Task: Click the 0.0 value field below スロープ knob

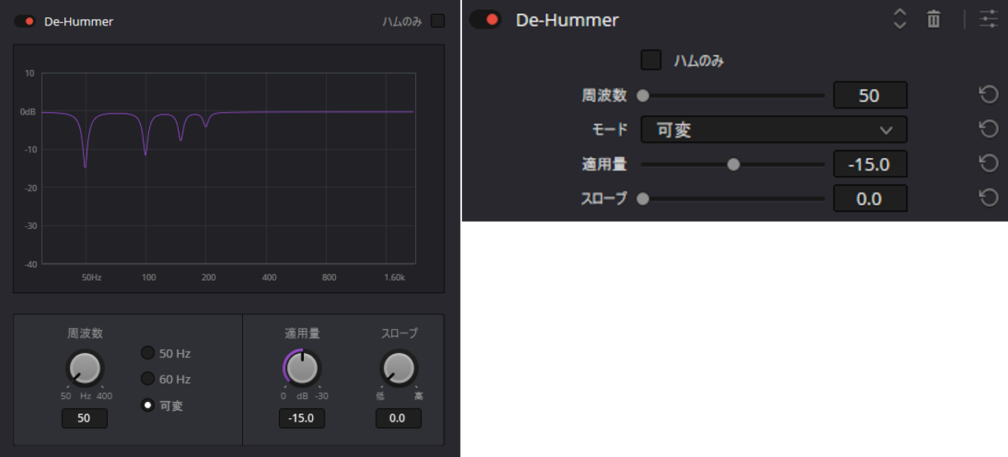Action: pyautogui.click(x=399, y=418)
